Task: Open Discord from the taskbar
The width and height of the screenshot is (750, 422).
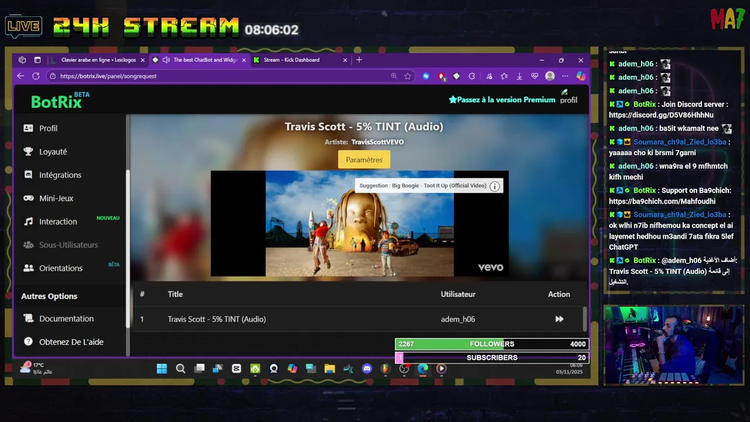Action: pos(367,369)
